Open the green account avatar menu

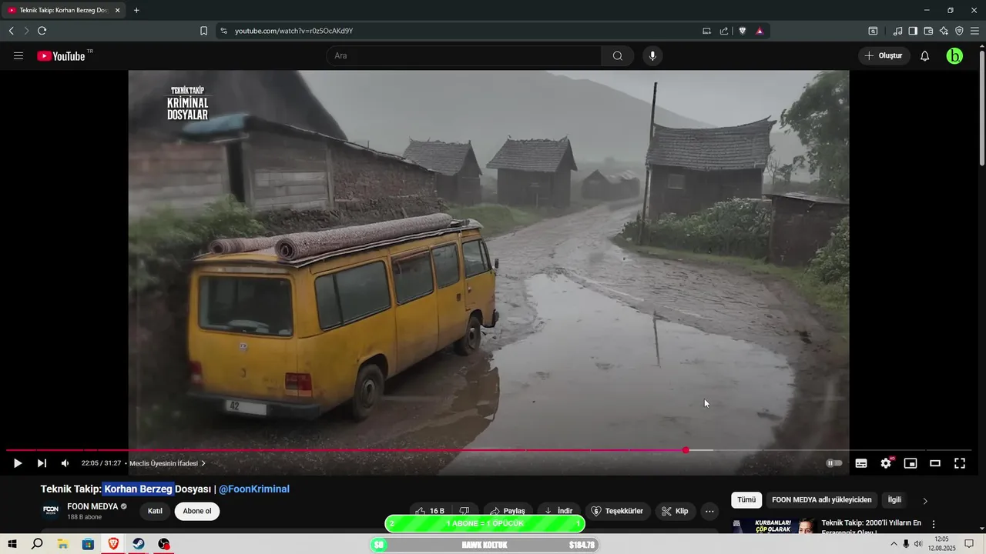click(x=954, y=56)
